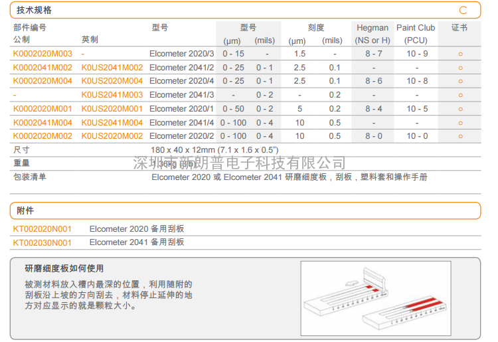498x342 pixels.
Task: Click model name Elcometer 2020/1
Action: click(x=182, y=109)
